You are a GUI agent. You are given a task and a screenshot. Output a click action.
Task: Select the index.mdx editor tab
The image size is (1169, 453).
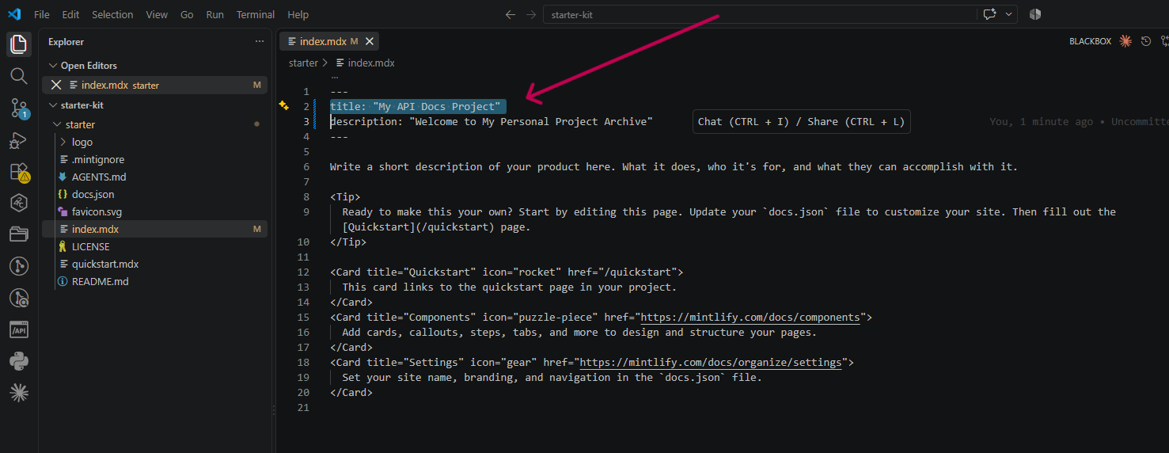[x=328, y=41]
